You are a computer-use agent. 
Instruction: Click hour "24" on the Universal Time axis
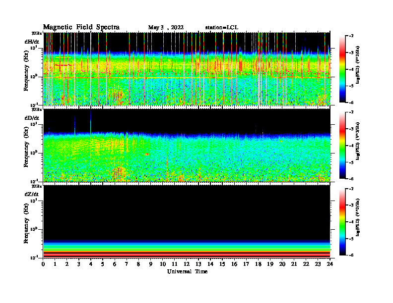coord(330,264)
